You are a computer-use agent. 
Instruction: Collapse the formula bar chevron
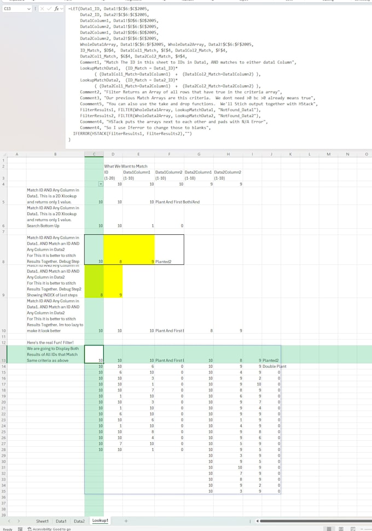(x=62, y=8)
